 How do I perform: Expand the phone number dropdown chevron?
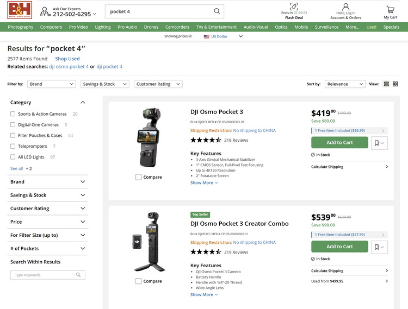click(95, 14)
